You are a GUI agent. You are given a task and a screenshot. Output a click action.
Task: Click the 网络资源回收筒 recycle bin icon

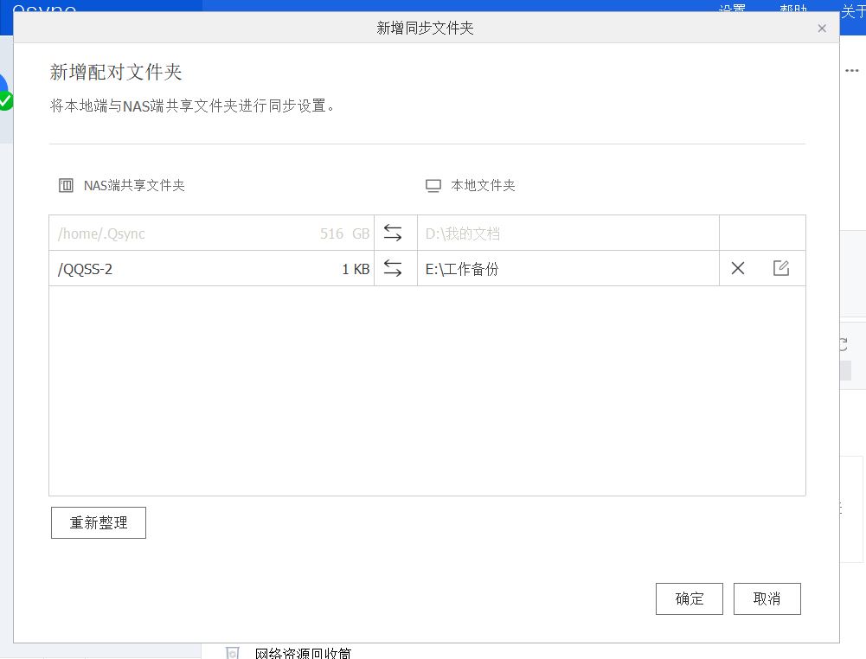pyautogui.click(x=232, y=654)
